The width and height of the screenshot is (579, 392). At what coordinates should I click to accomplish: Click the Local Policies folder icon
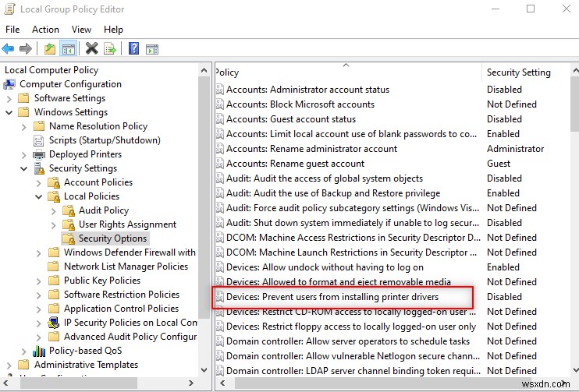(x=54, y=196)
